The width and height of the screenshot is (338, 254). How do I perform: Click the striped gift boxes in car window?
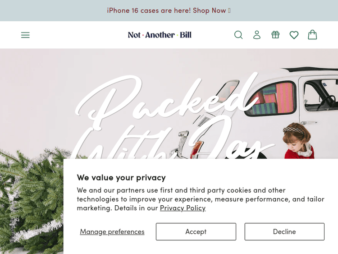coord(273,99)
